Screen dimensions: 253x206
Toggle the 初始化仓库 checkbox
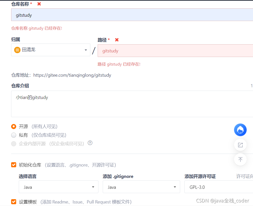click(x=14, y=165)
